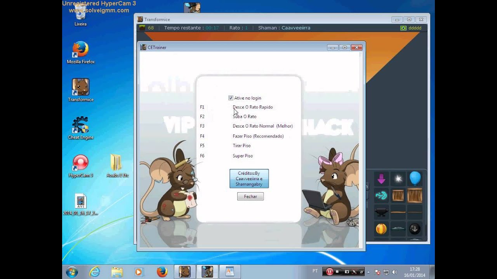Switch to CETrainer taskbar button
Image resolution: width=497 pixels, height=279 pixels.
click(x=207, y=272)
